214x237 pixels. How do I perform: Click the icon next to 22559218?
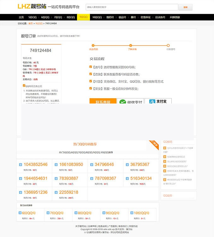click(56, 193)
